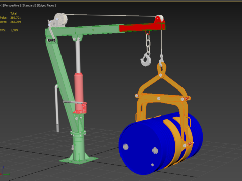Select the chrome piston rod of cylinder
Image resolution: width=242 pixels, height=181 pixels.
pos(78,56)
